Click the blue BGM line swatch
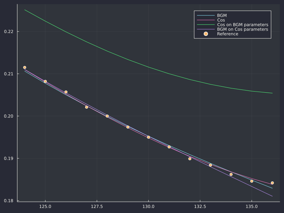The height and width of the screenshot is (213, 284). pyautogui.click(x=206, y=15)
